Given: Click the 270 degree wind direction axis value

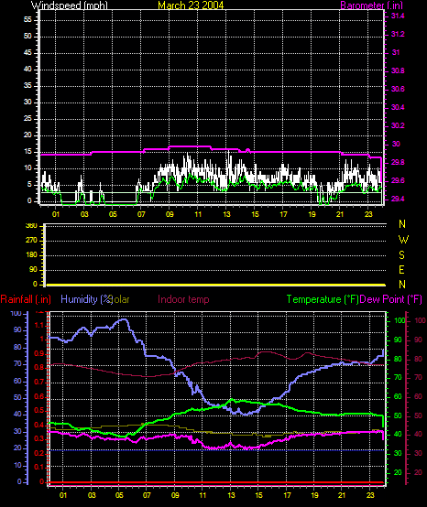Looking at the screenshot, I should [x=32, y=241].
